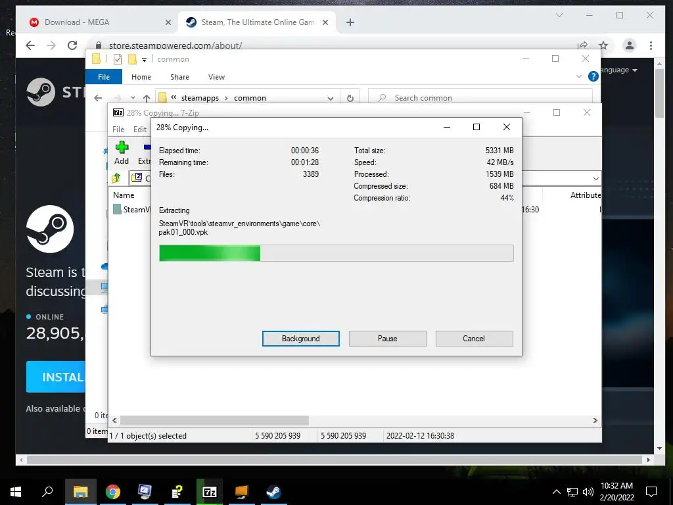Open File Explorer from taskbar
673x505 pixels.
(x=80, y=492)
